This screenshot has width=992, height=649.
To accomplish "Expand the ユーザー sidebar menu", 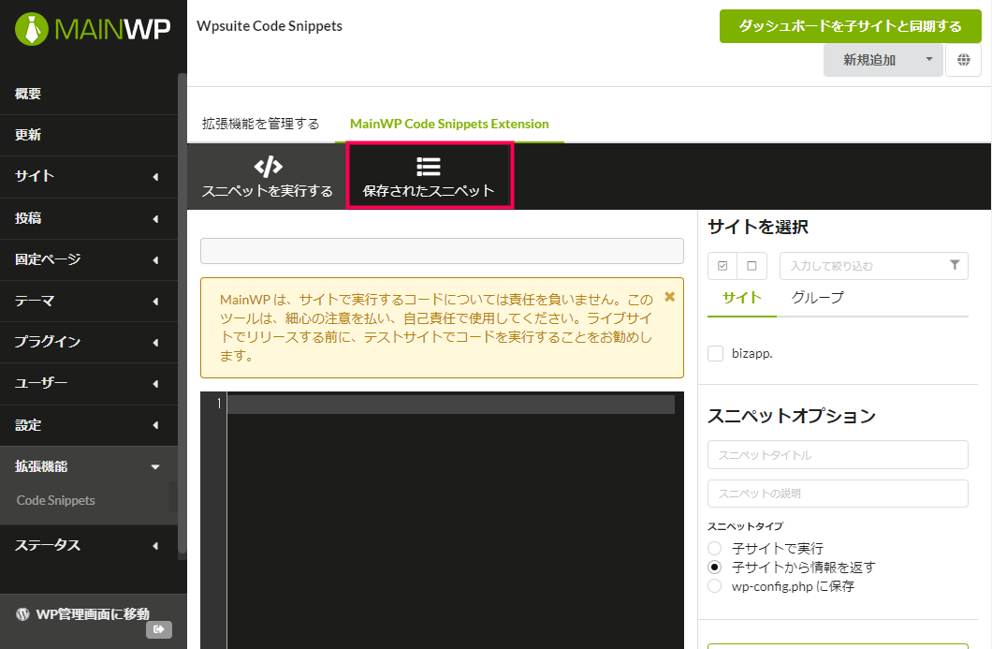I will click(89, 383).
